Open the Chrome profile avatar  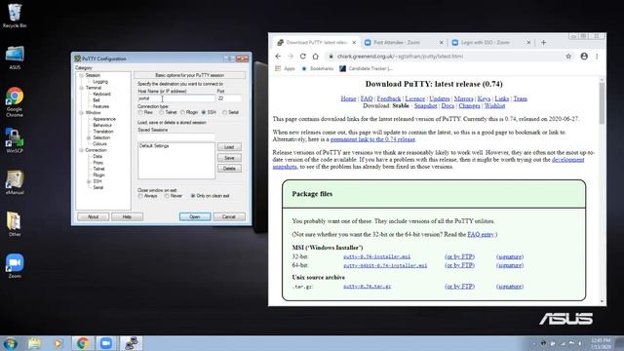click(584, 57)
